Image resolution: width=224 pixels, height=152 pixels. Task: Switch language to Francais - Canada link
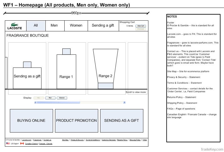click(46, 144)
